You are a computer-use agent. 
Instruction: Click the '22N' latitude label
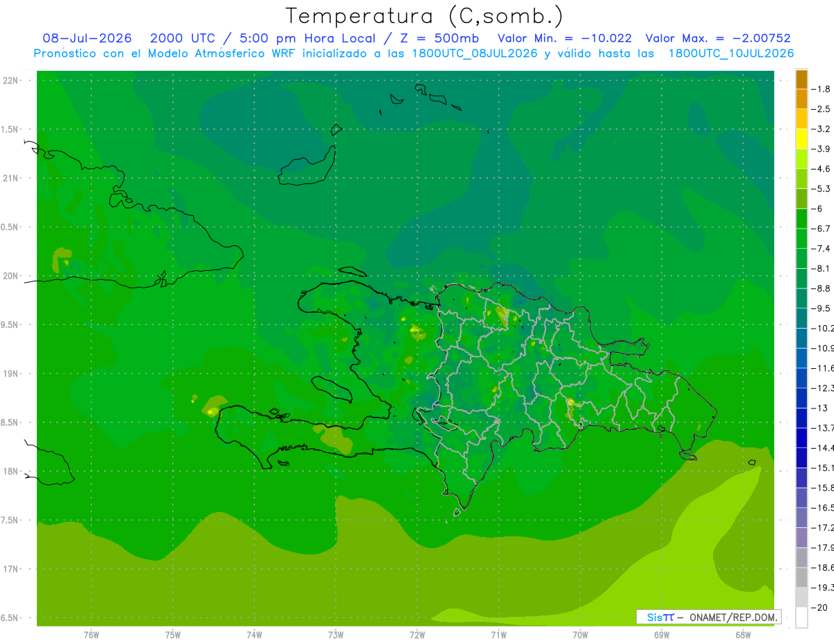[x=12, y=81]
